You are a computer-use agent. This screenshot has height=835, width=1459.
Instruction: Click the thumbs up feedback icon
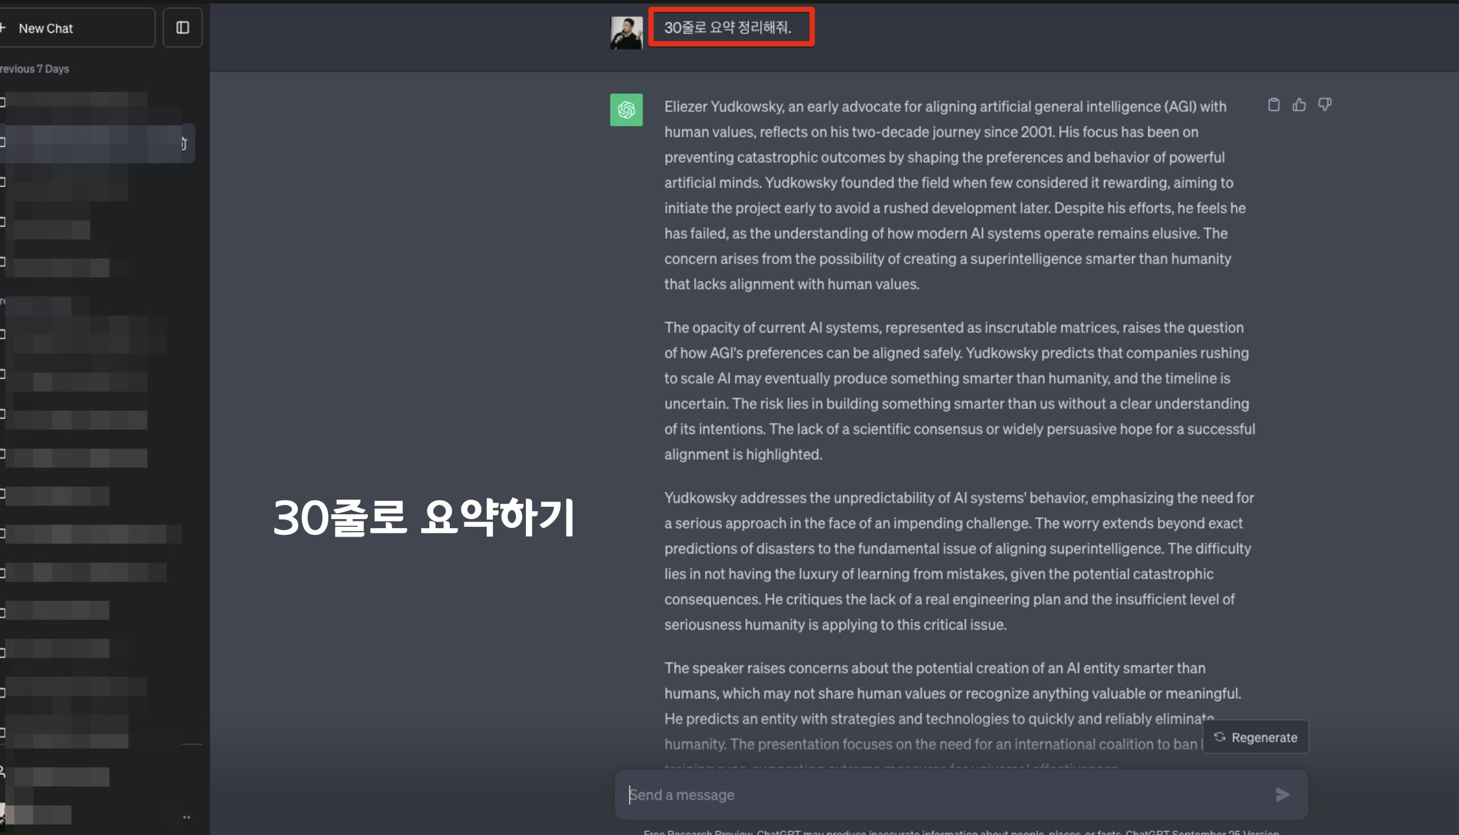coord(1299,105)
